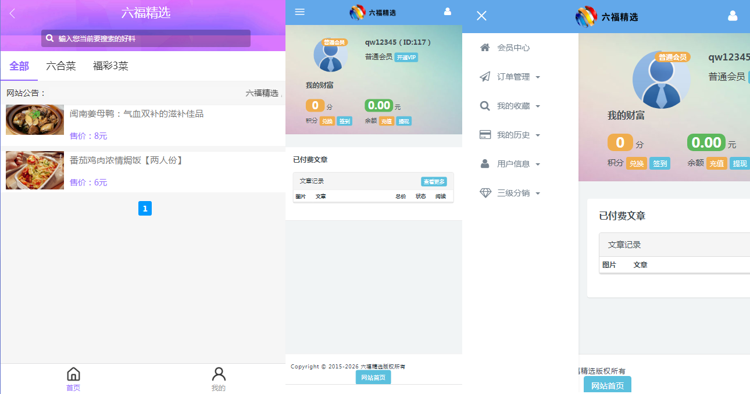The width and height of the screenshot is (750, 394).
Task: Close the sidebar with the X icon
Action: (481, 16)
